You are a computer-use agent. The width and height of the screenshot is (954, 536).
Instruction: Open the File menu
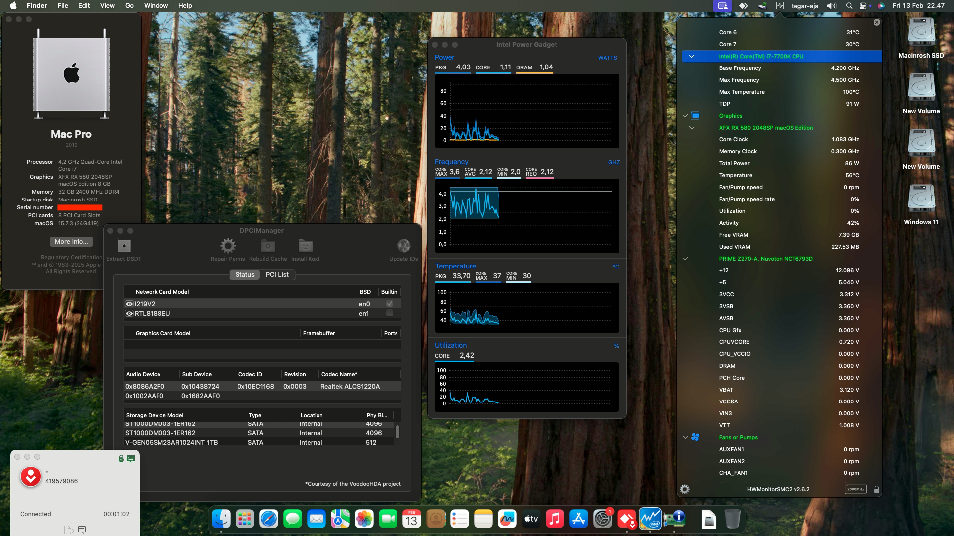(63, 6)
